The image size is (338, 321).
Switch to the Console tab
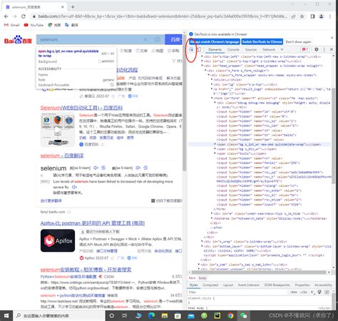point(233,49)
